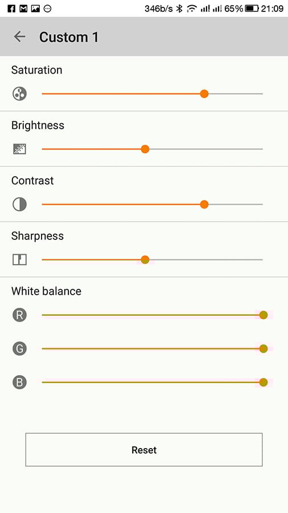Tap the back arrow beside Custom 1
Screen dimensions: 288x513
(x=19, y=36)
